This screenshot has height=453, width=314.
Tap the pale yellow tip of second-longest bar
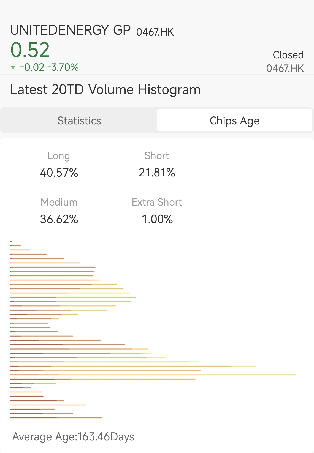pos(243,366)
